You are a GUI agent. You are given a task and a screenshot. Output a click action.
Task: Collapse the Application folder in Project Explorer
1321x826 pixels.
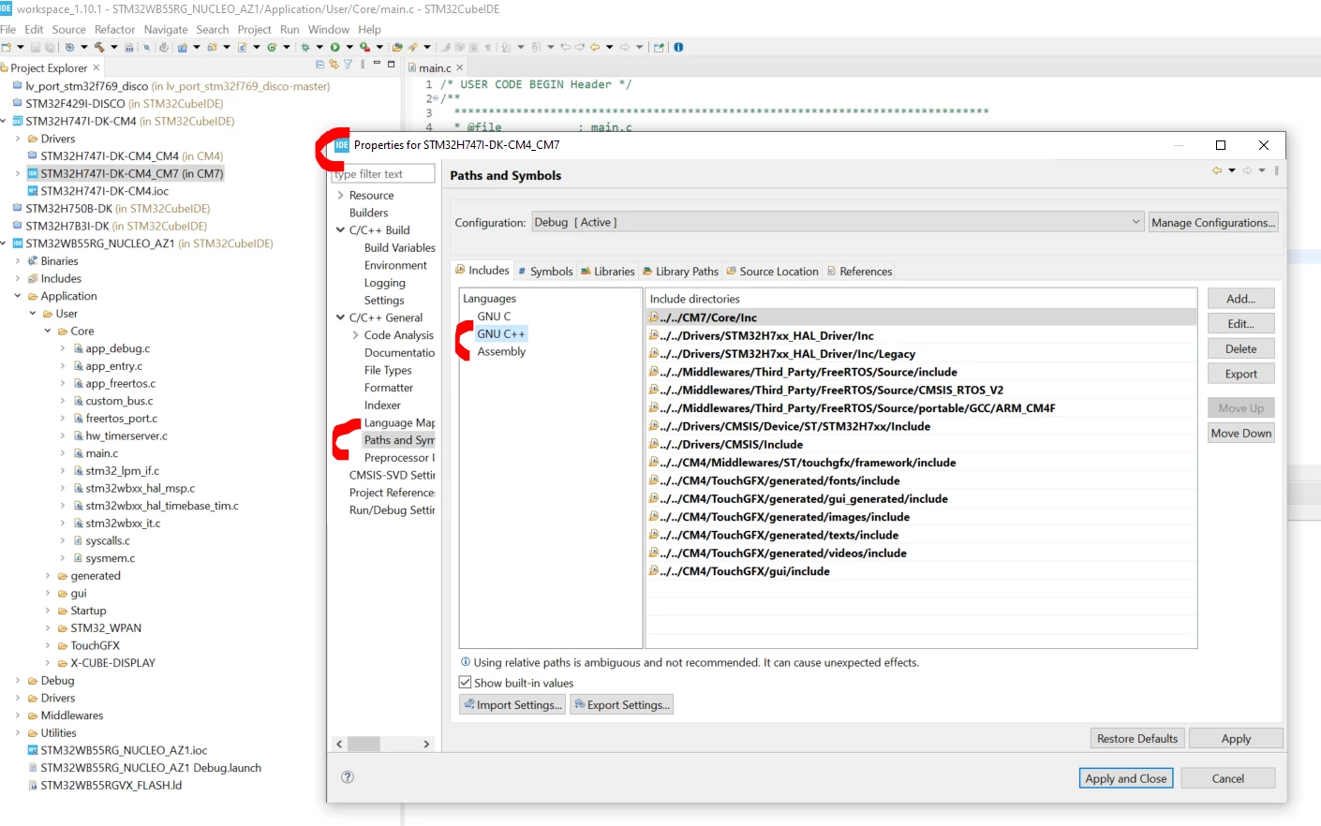18,296
